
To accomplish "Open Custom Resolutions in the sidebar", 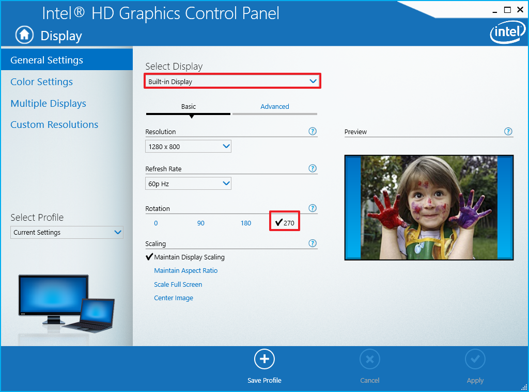I will click(54, 125).
